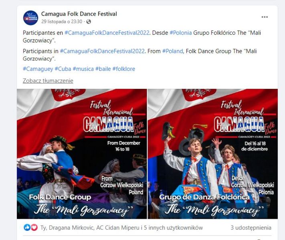Click Zobacz tłumaczenie to translate post
This screenshot has width=285, height=240.
pos(48,81)
